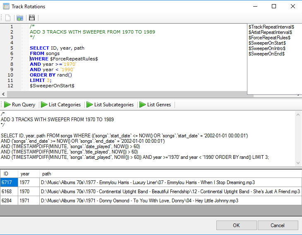The image size is (302, 235).
Task: Click the WHERE $ForceRepeatRules$ editor line
Action: (x=64, y=59)
